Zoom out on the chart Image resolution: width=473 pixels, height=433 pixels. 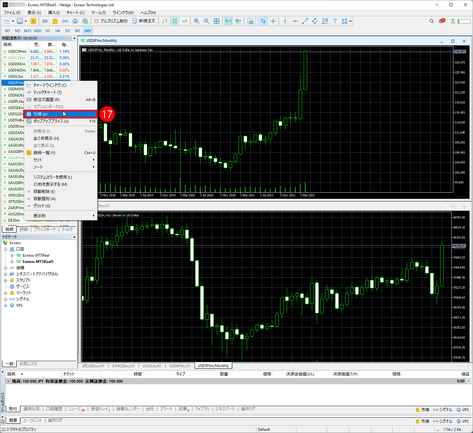pos(207,21)
